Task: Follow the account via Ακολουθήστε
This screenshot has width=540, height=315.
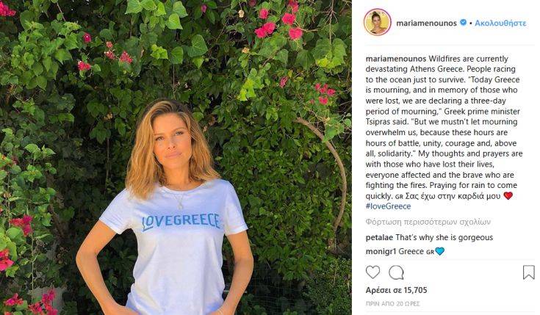Action: [x=500, y=23]
